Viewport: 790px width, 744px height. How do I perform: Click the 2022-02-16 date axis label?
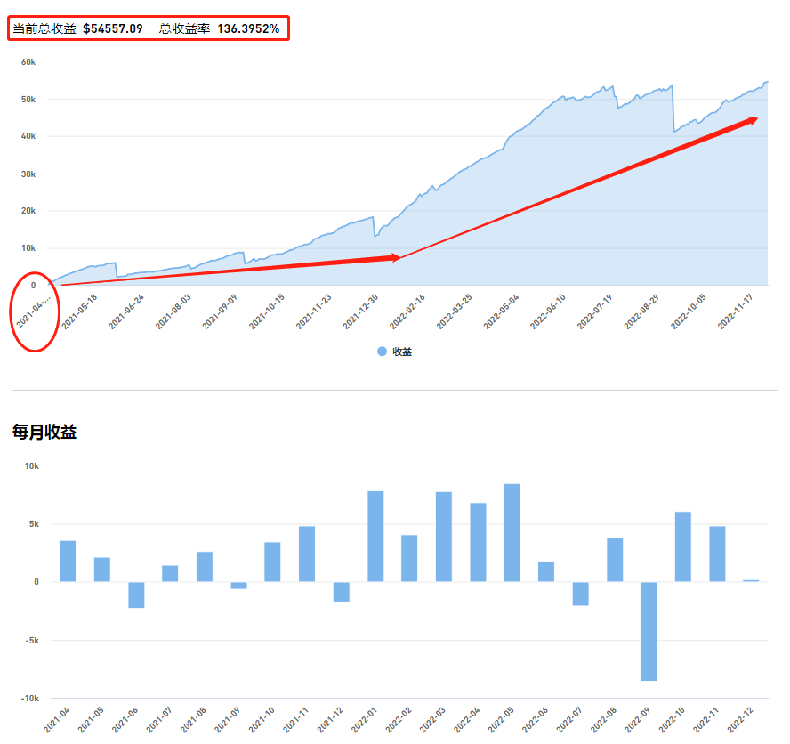click(x=407, y=311)
